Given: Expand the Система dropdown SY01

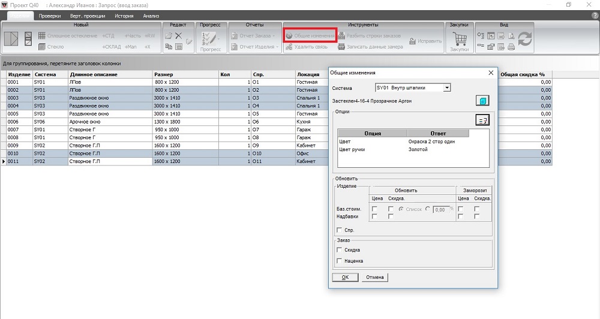Looking at the screenshot, I should point(446,88).
